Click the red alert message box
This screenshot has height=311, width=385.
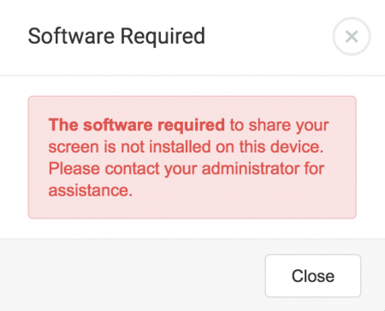[x=192, y=158]
